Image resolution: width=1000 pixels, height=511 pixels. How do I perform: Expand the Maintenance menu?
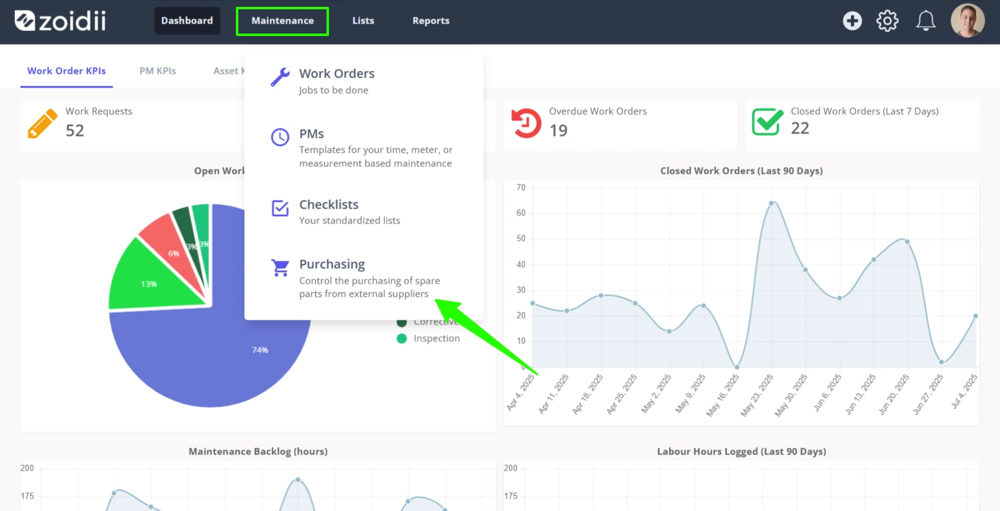coord(282,20)
